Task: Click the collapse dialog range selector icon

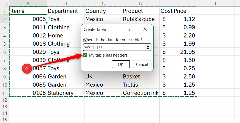Action: click(148, 47)
